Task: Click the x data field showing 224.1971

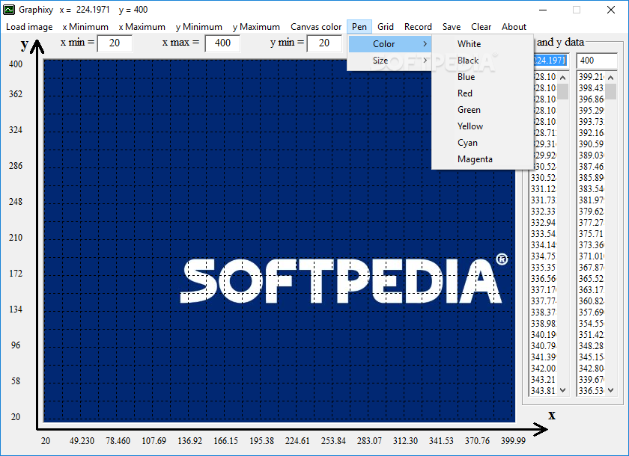Action: coord(551,61)
